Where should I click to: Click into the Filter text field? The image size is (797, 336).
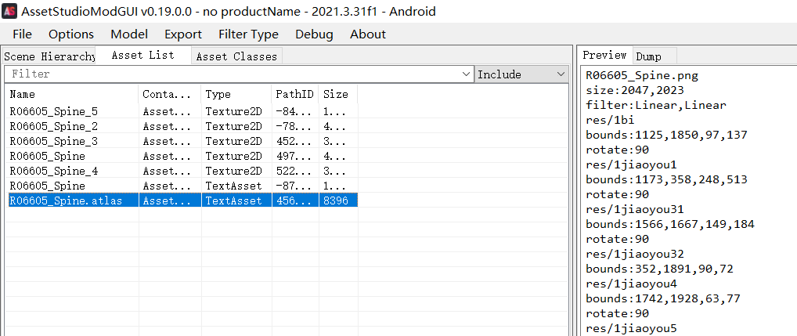click(x=235, y=74)
